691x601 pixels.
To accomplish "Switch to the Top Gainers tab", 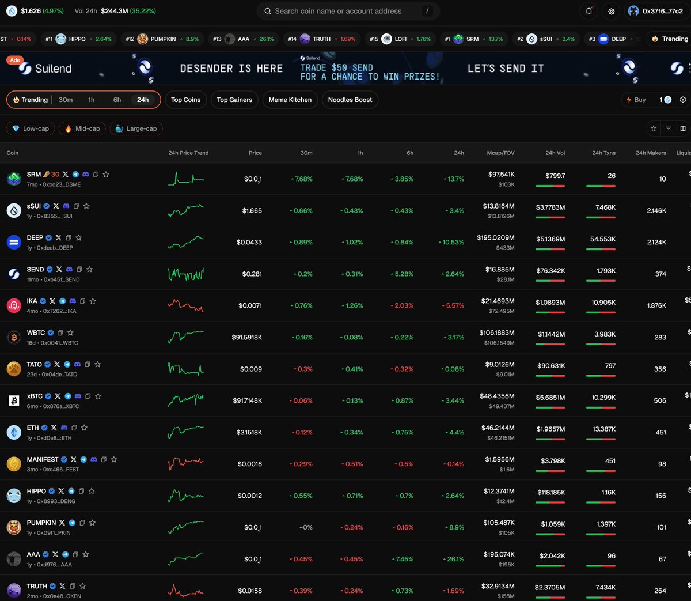I will click(x=234, y=100).
